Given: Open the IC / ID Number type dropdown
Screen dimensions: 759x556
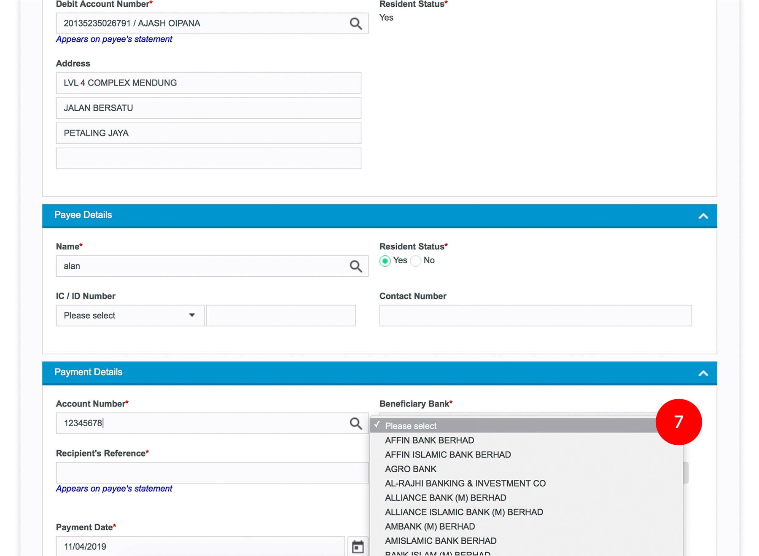Looking at the screenshot, I should pyautogui.click(x=130, y=315).
